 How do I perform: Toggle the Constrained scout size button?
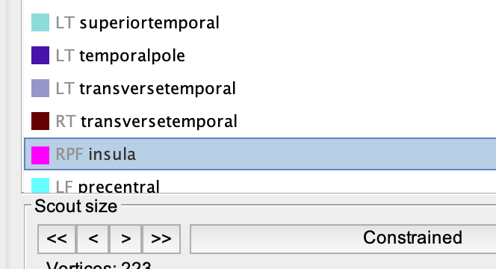[343, 239]
